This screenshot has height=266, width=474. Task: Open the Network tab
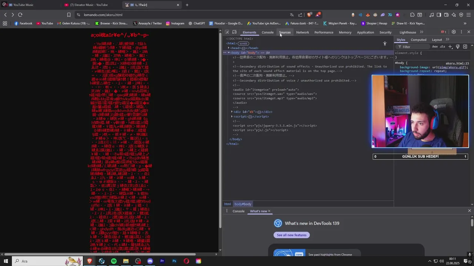(302, 32)
